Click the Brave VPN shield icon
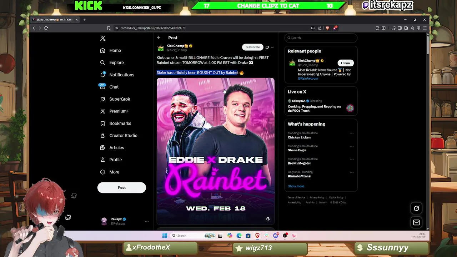Viewport: 457px width, 257px height. click(418, 28)
